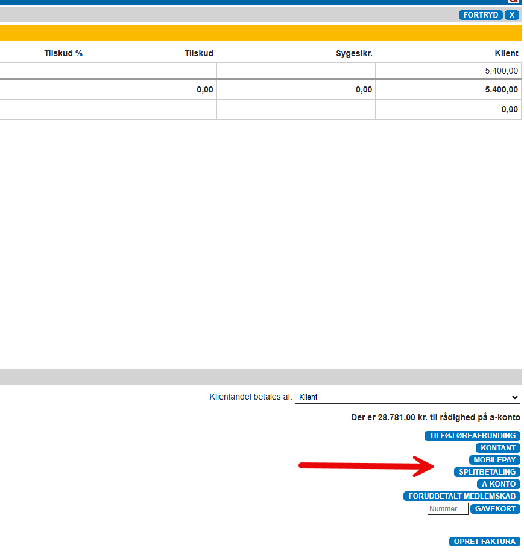Click the Klient column header
Viewport: 524px width, 553px height.
[506, 54]
